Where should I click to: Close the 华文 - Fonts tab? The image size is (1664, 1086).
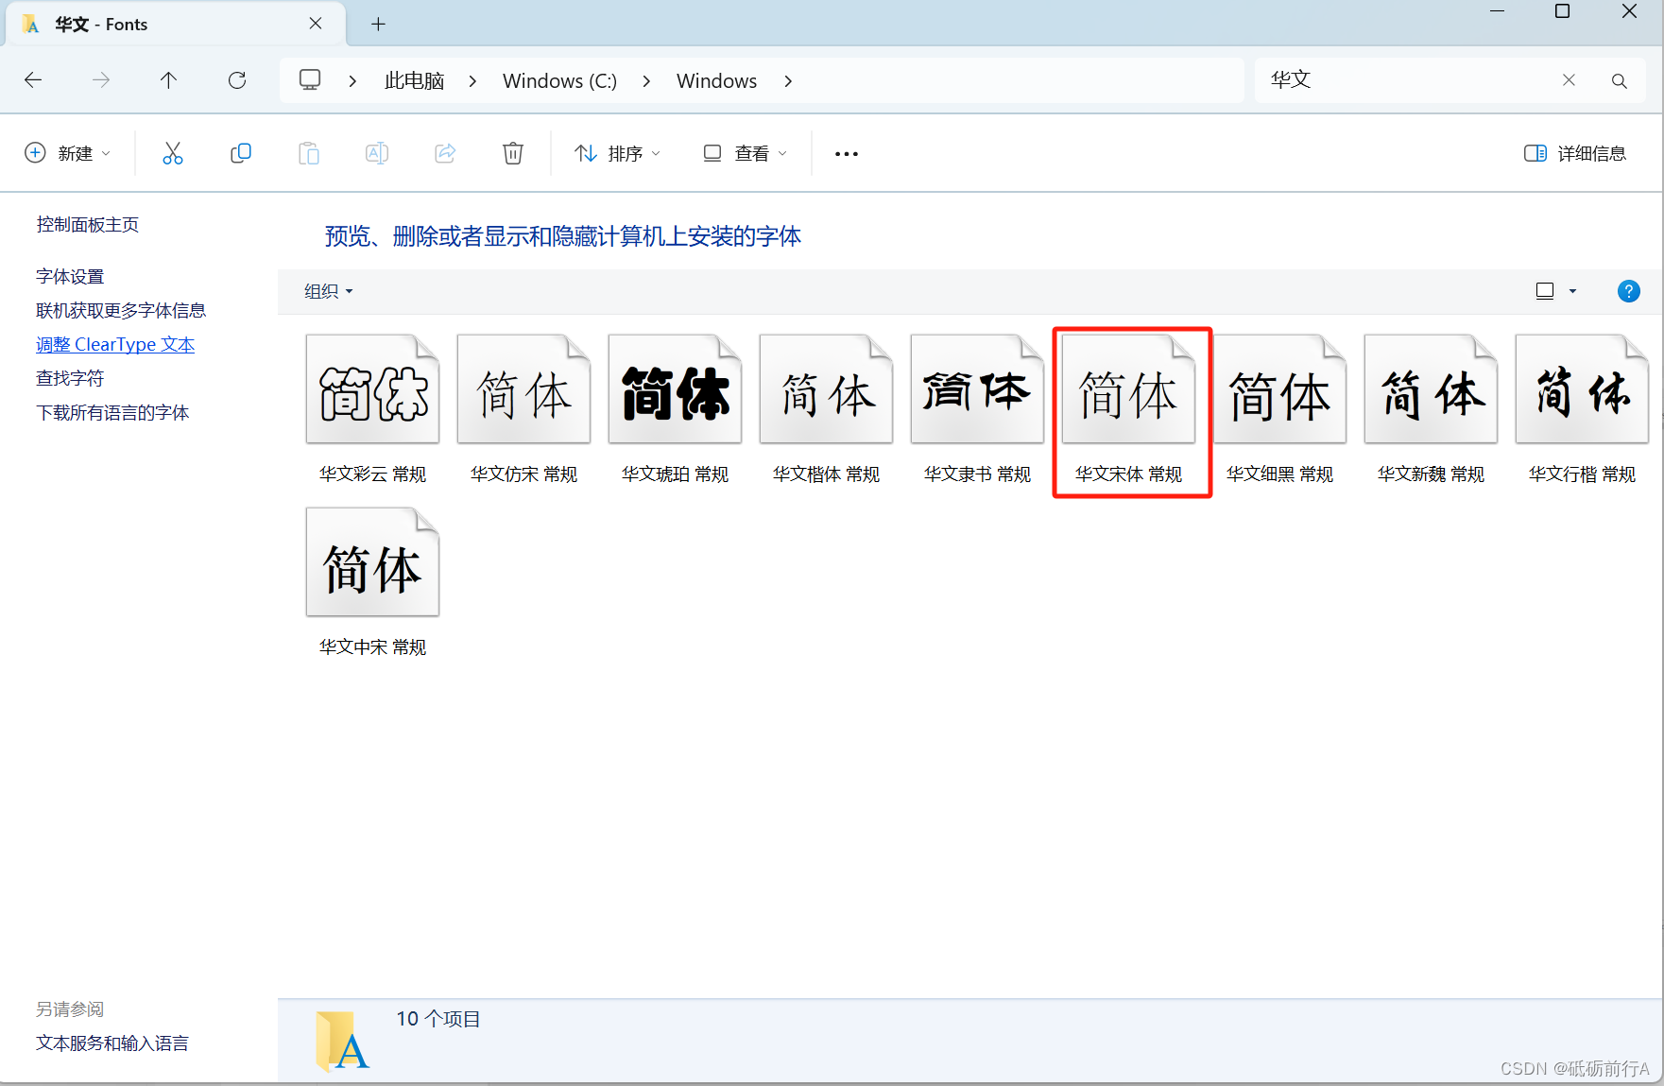(316, 24)
